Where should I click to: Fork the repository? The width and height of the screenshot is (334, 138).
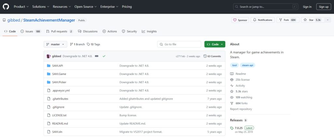(288, 20)
